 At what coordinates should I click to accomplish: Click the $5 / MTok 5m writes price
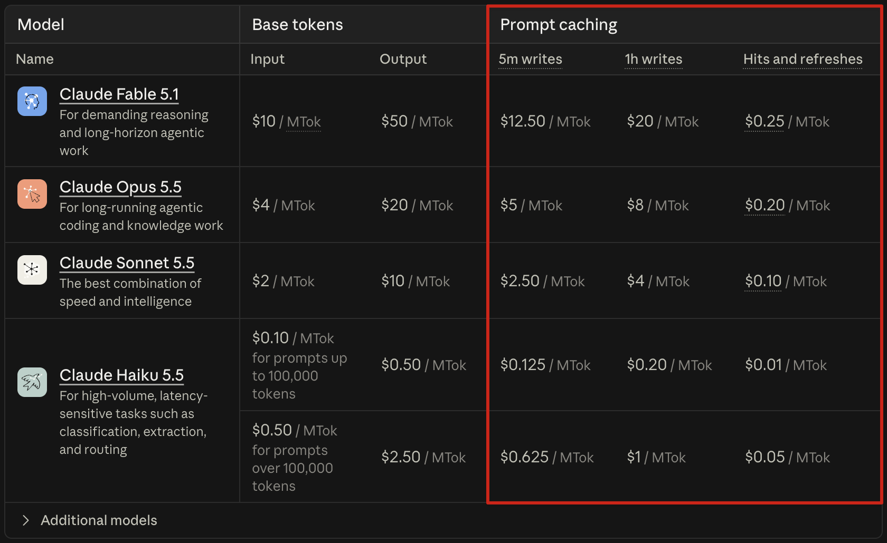(532, 206)
